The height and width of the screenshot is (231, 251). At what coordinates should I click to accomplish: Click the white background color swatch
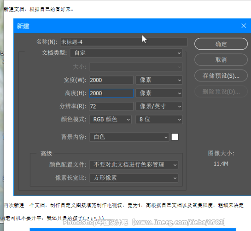[x=175, y=137]
